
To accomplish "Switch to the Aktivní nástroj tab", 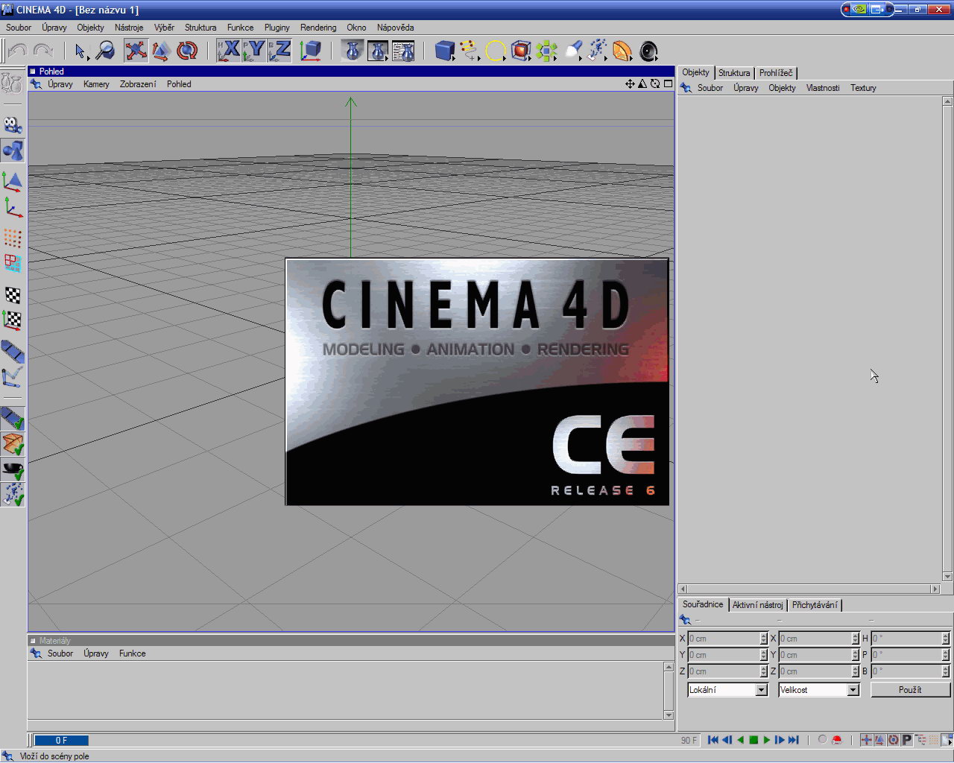I will tap(757, 605).
